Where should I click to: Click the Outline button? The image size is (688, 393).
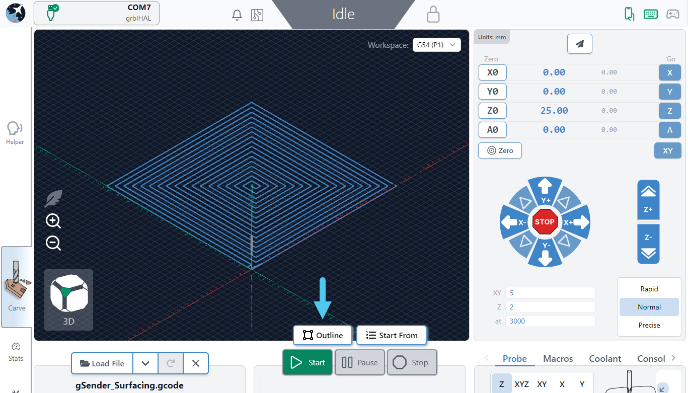pos(323,335)
